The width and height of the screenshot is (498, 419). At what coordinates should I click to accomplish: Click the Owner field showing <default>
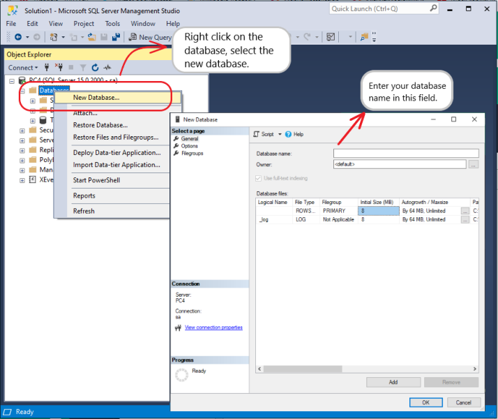point(400,164)
